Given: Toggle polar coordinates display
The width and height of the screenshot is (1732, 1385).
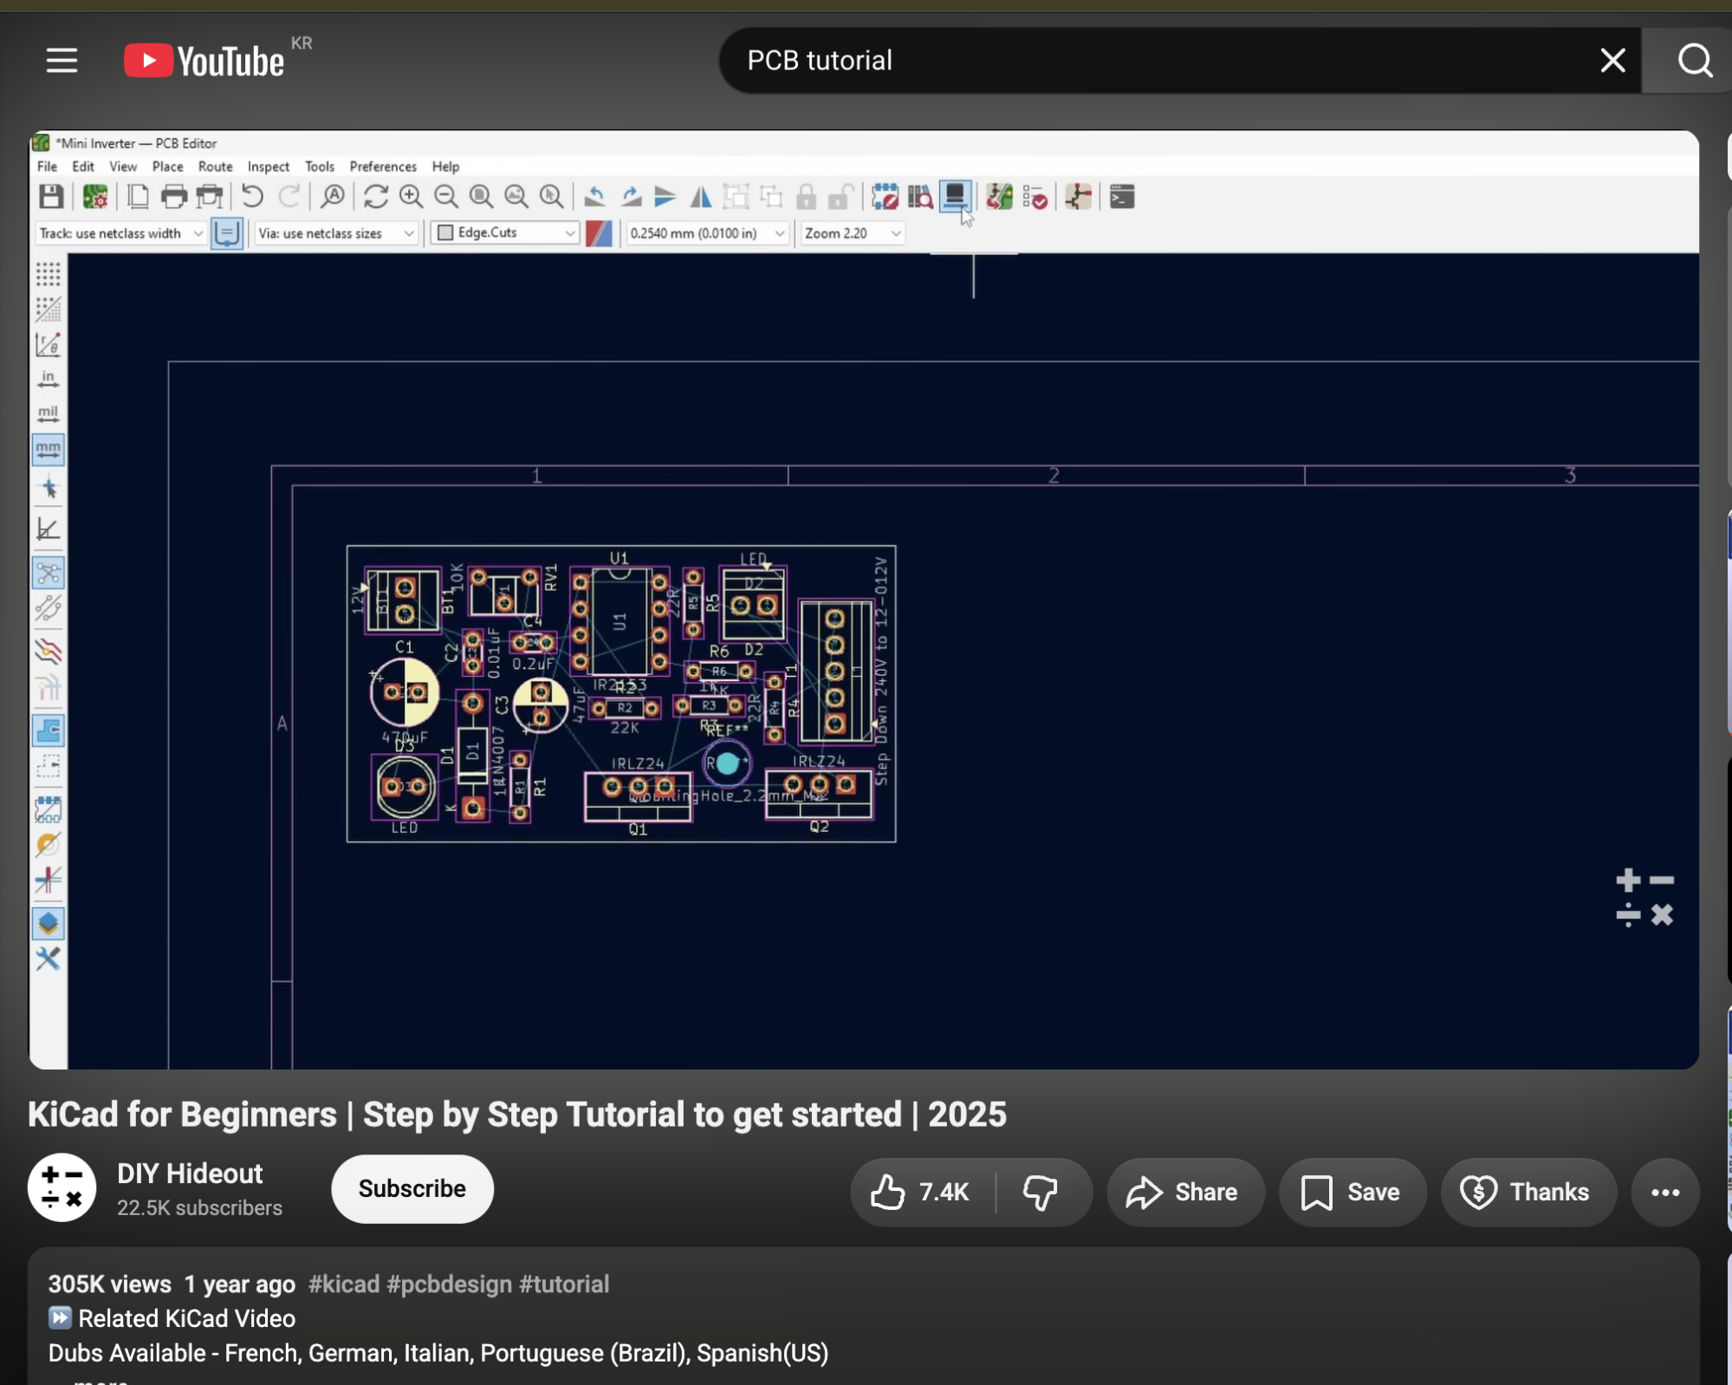Looking at the screenshot, I should coord(48,344).
